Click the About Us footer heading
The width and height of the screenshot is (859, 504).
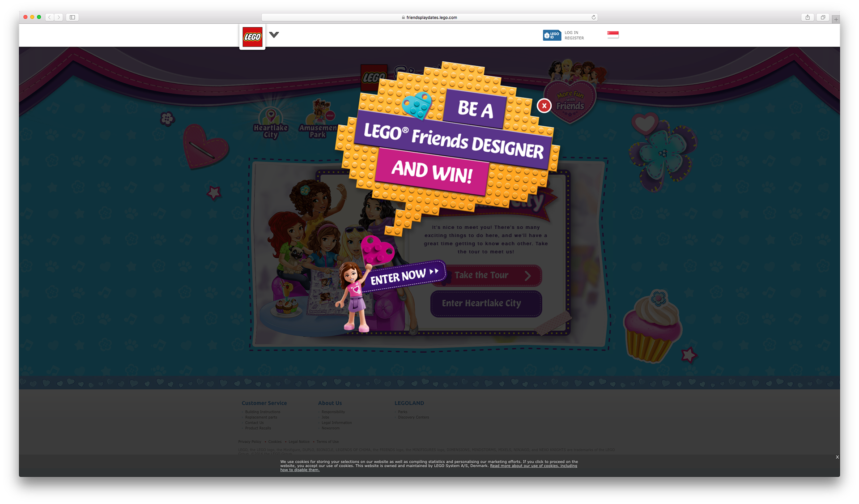coord(330,403)
